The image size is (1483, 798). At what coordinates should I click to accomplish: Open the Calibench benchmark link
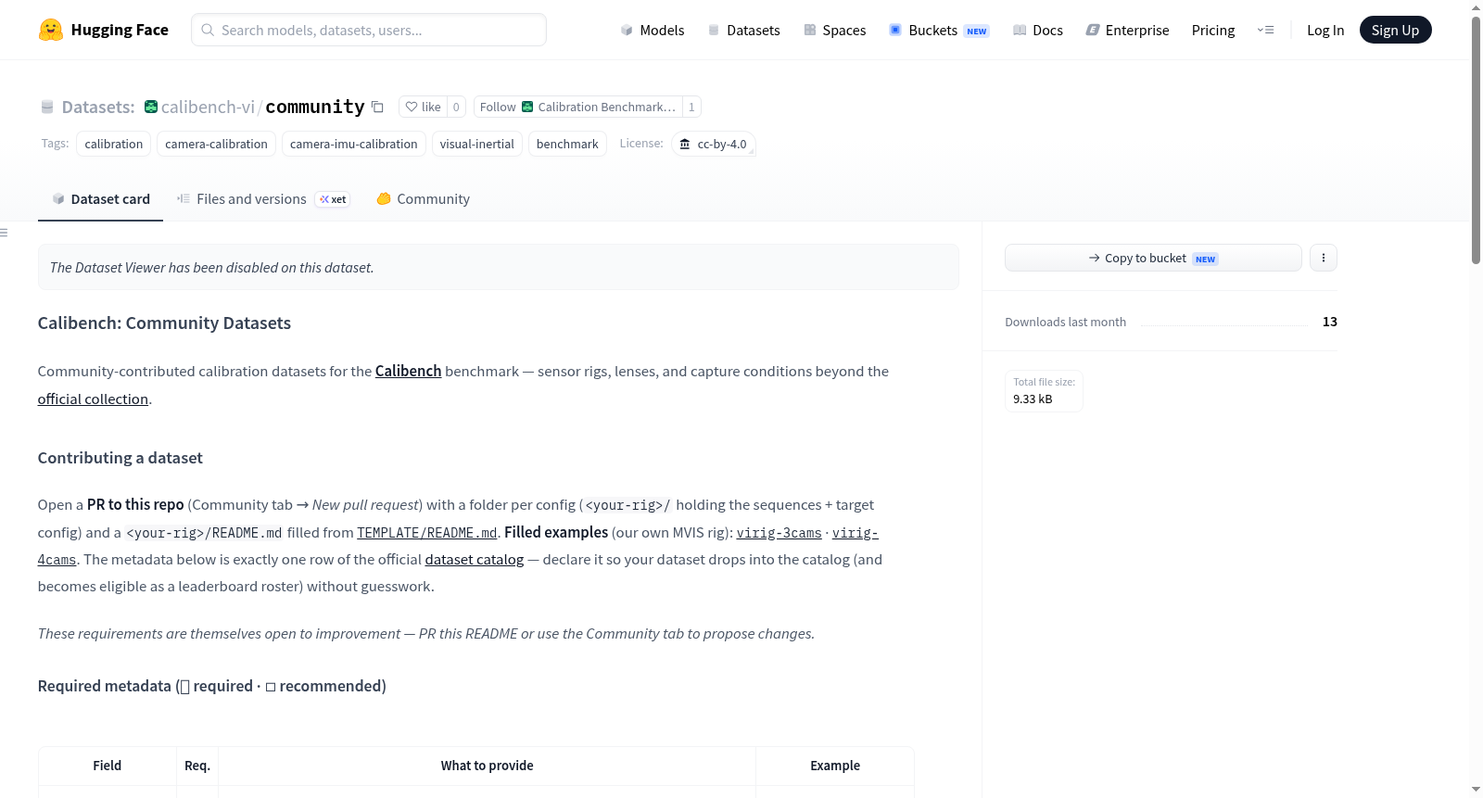(x=408, y=371)
